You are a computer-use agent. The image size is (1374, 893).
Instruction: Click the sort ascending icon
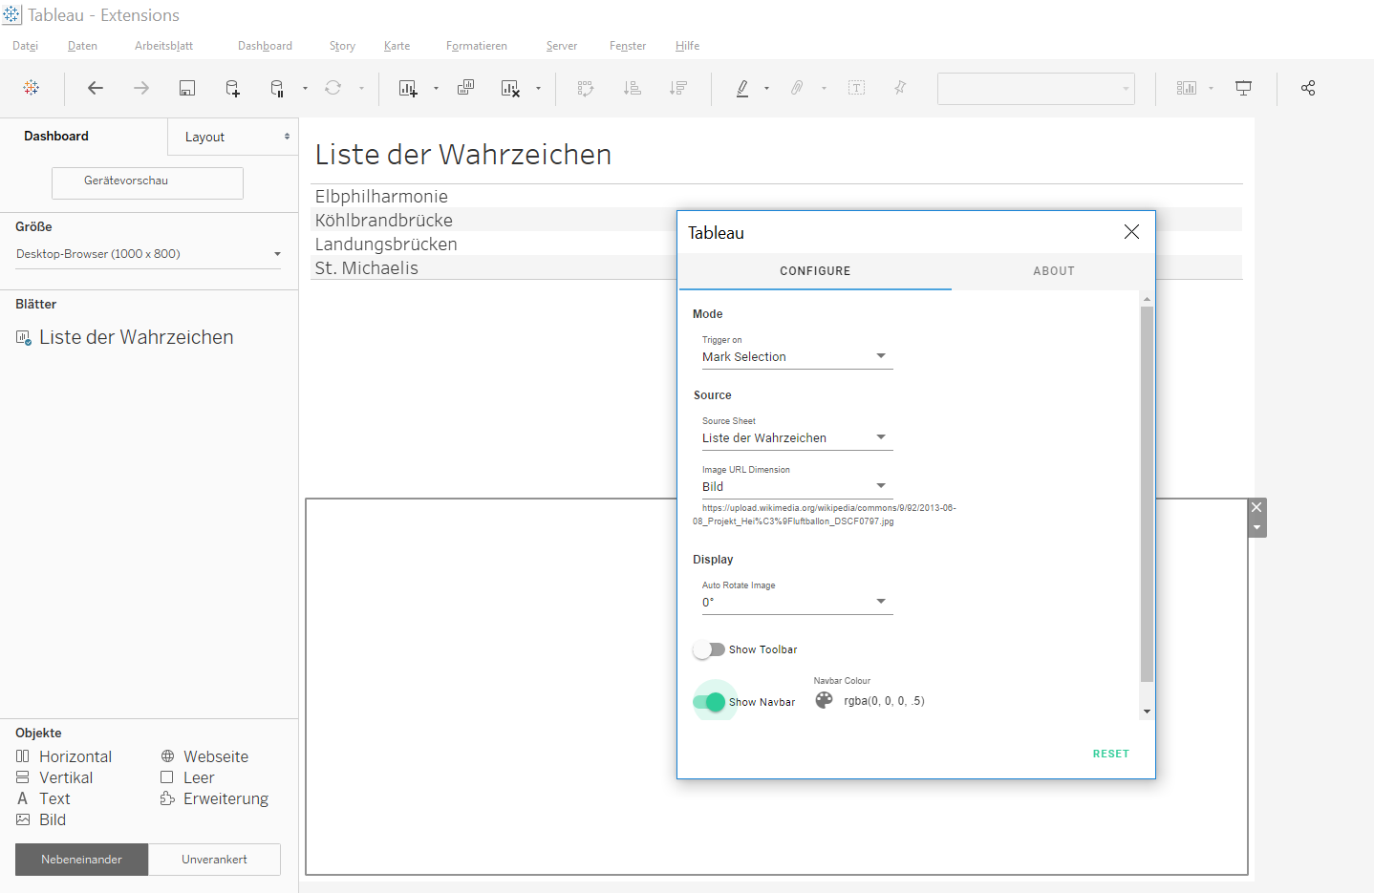pyautogui.click(x=632, y=88)
